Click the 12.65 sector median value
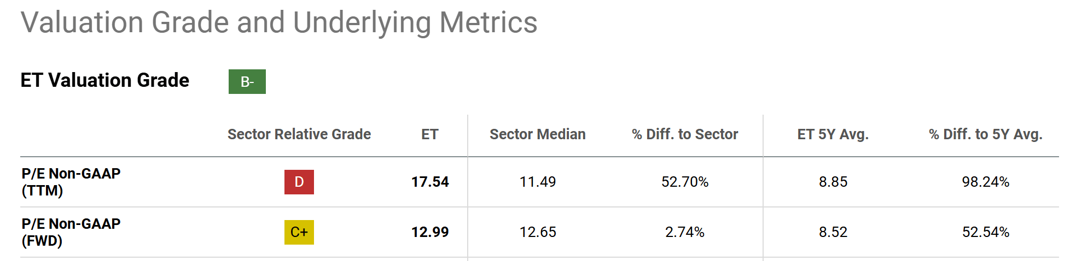The height and width of the screenshot is (261, 1076). click(537, 232)
